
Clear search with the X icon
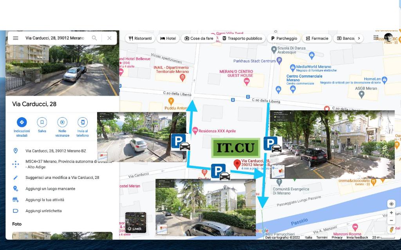(109, 38)
